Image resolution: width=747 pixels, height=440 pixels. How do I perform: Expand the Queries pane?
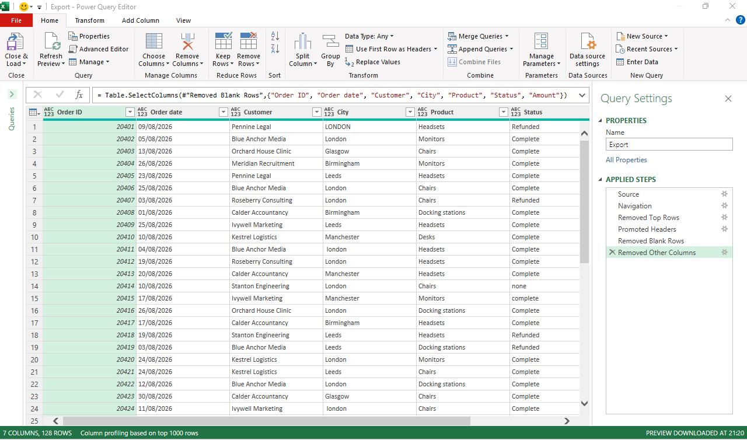click(x=12, y=94)
